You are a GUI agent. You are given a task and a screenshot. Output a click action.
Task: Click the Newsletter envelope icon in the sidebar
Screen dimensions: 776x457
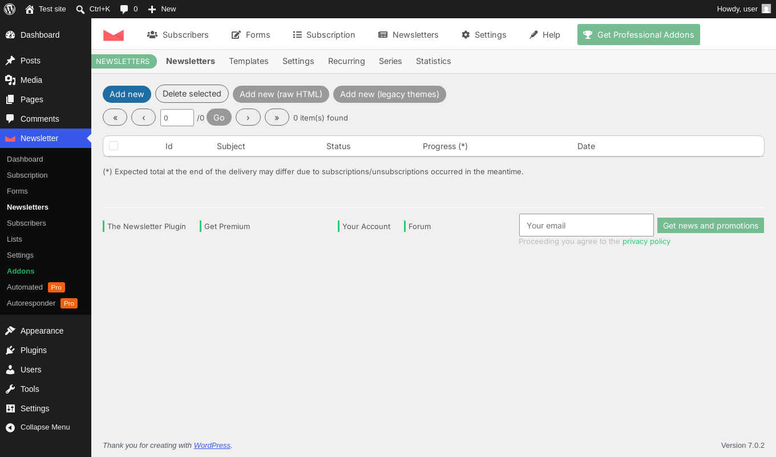point(10,138)
